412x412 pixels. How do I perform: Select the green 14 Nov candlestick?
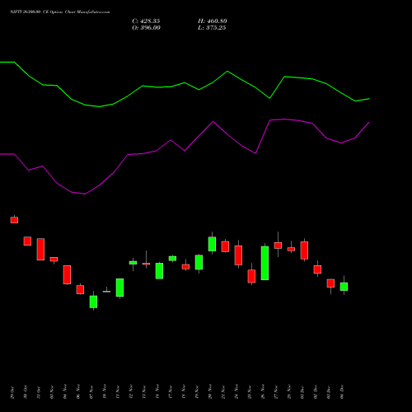coord(159,271)
